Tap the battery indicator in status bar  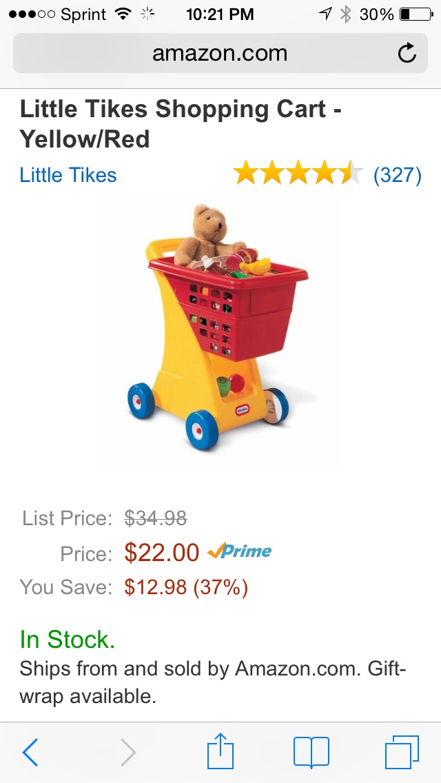(416, 14)
